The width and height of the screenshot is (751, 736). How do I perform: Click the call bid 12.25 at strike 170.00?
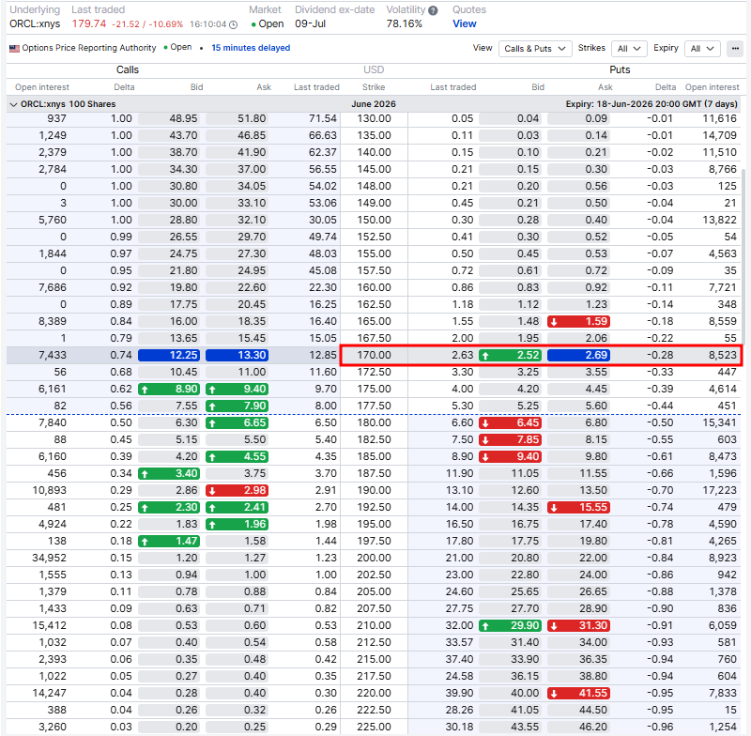click(169, 355)
